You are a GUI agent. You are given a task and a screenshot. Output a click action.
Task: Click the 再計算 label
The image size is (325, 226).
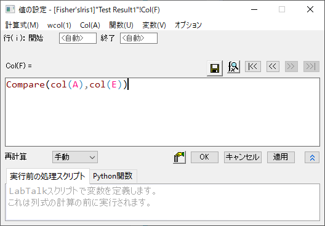16,156
